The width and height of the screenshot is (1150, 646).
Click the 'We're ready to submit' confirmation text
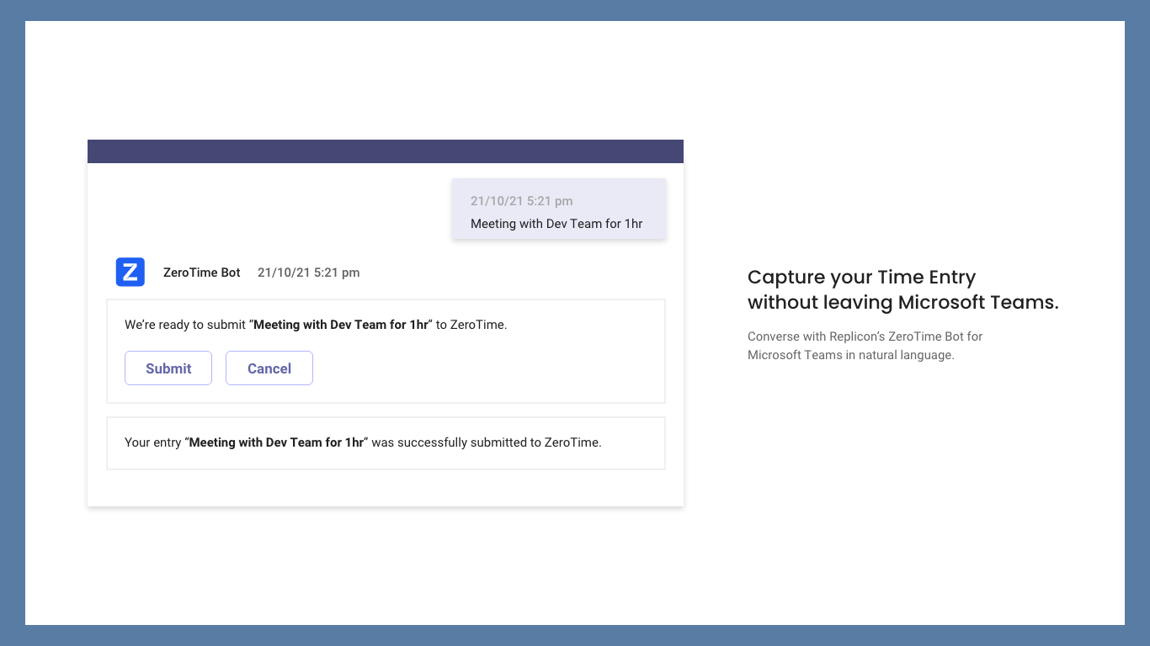[316, 325]
